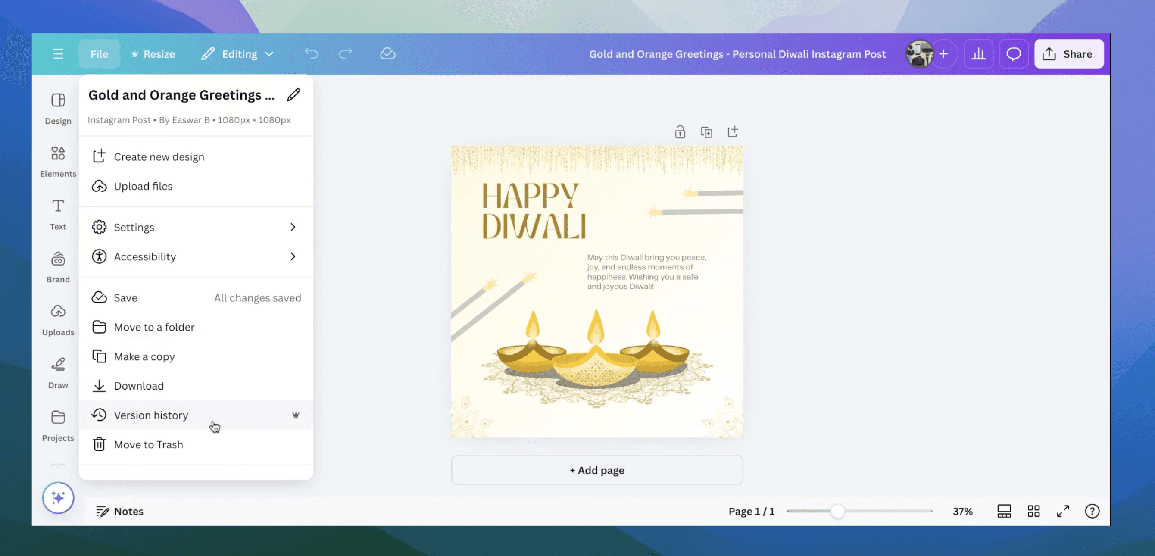Open the comments panel
This screenshot has width=1155, height=556.
pyautogui.click(x=1013, y=53)
